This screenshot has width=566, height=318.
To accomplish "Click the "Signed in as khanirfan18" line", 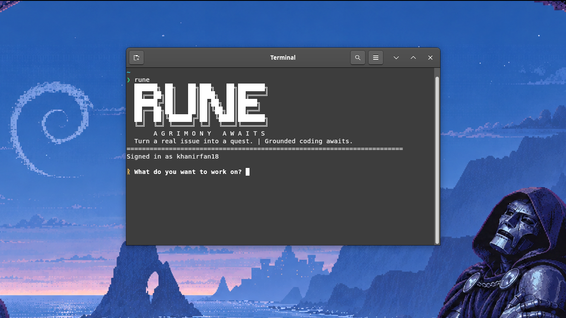I will (173, 156).
